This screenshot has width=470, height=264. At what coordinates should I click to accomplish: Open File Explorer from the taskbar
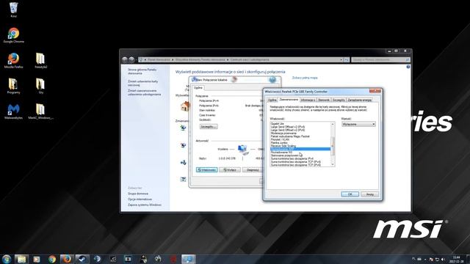point(21,259)
